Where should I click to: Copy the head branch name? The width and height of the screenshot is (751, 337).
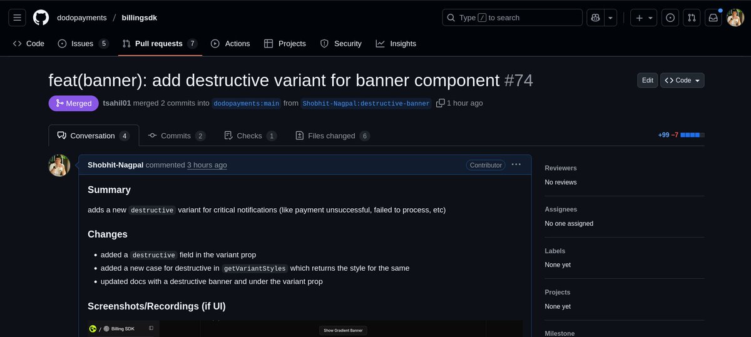pos(441,103)
